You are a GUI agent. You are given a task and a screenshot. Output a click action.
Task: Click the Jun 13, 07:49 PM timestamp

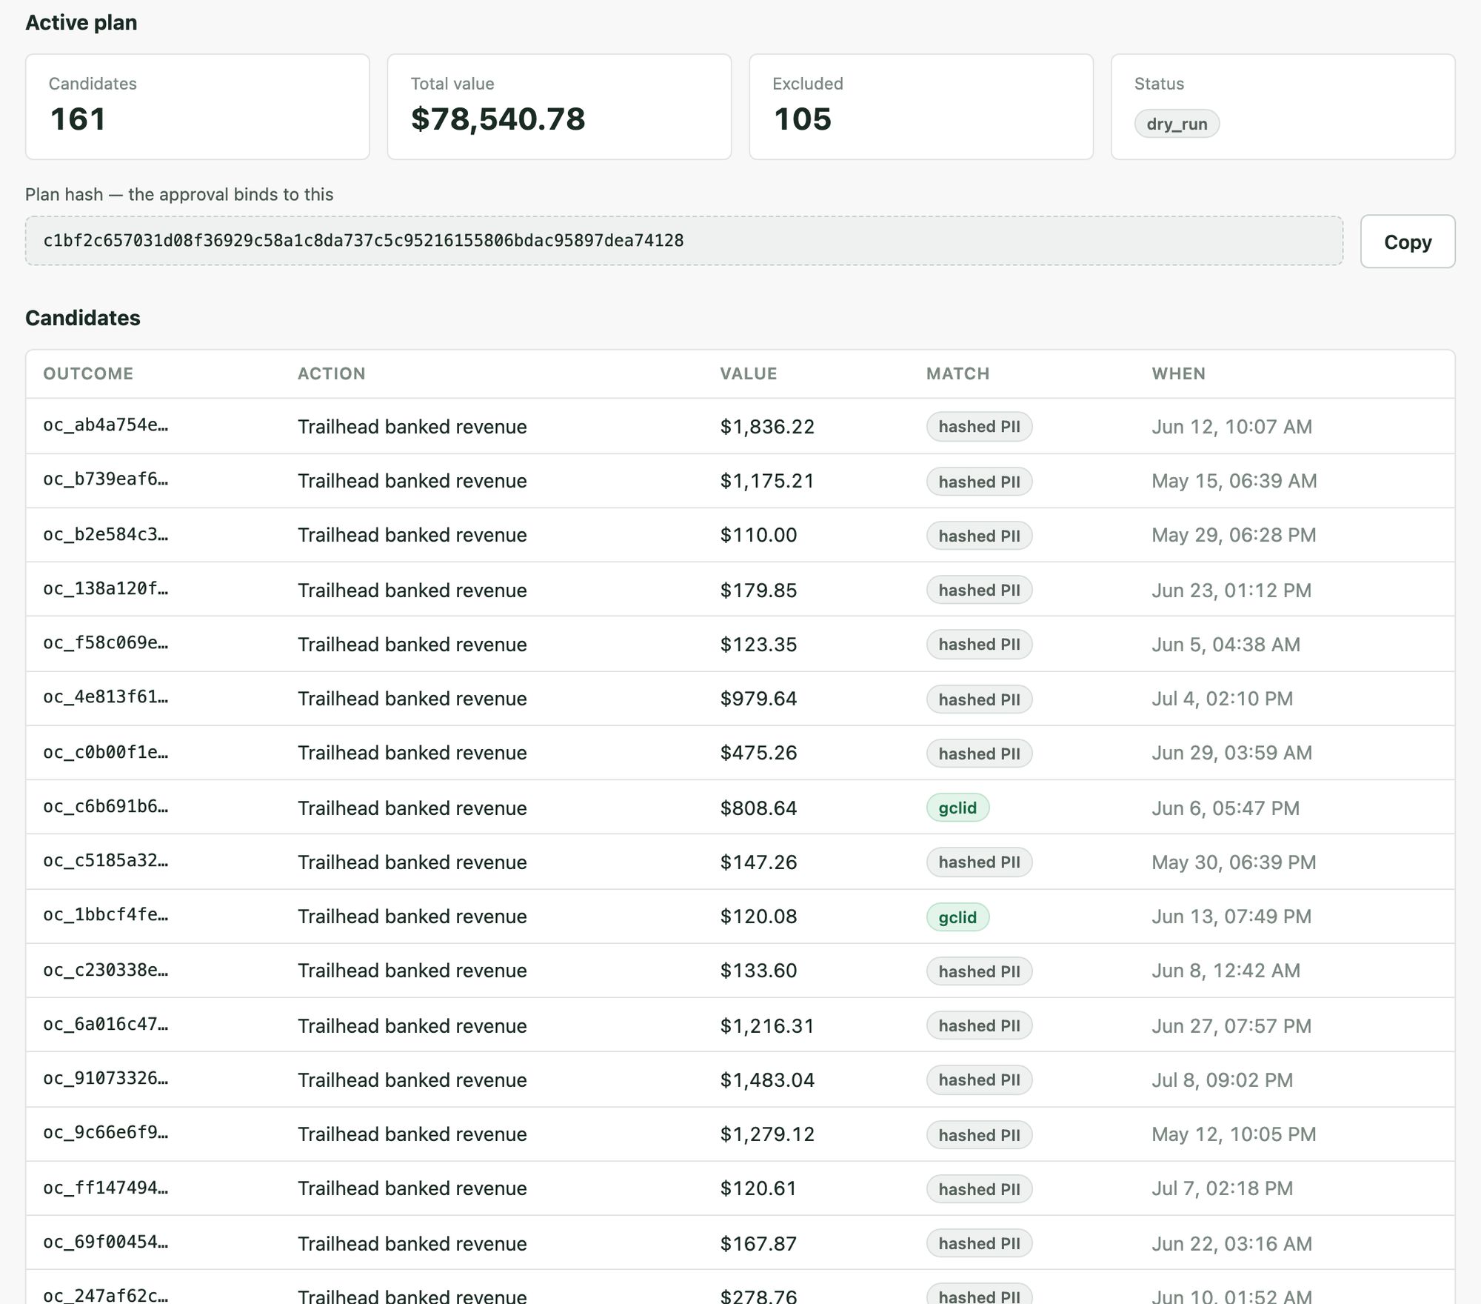coord(1231,917)
